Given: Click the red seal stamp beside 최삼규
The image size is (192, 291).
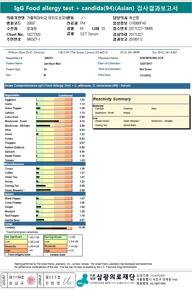Looking at the screenshot, I should [31, 280].
